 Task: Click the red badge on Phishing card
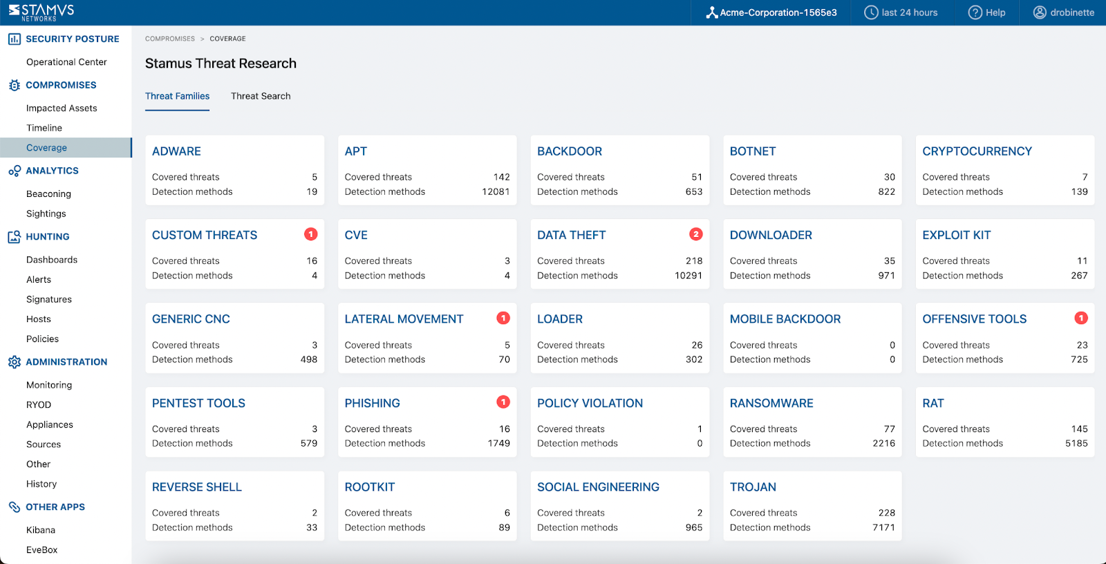coord(503,402)
